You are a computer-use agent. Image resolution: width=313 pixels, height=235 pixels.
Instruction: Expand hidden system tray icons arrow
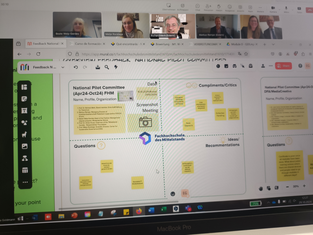[268, 202]
